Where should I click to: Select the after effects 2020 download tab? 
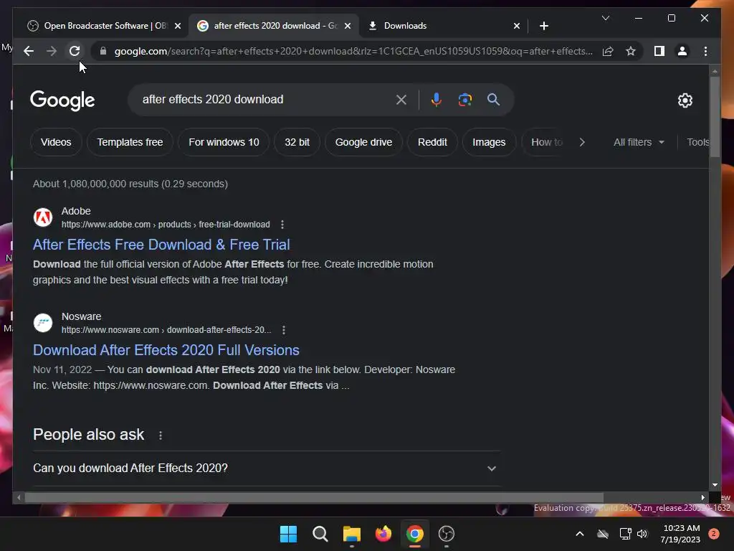tap(275, 26)
